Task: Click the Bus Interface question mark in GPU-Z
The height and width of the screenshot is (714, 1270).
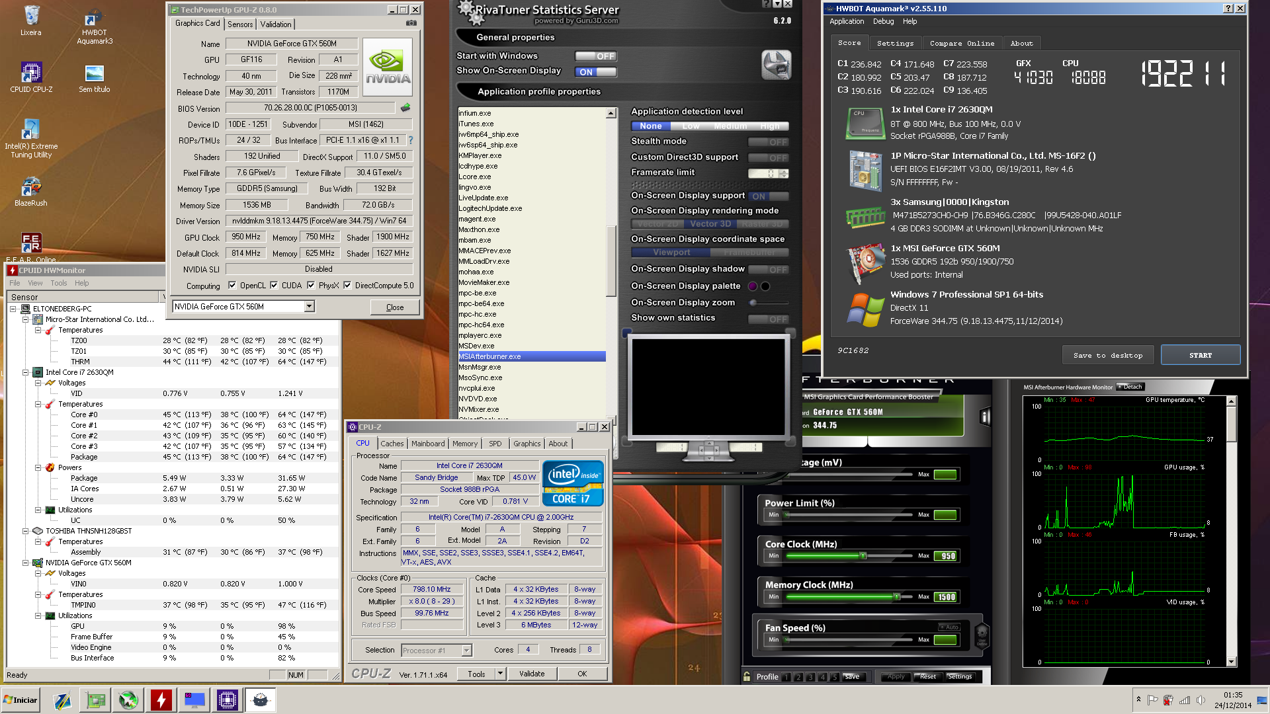Action: tap(411, 140)
